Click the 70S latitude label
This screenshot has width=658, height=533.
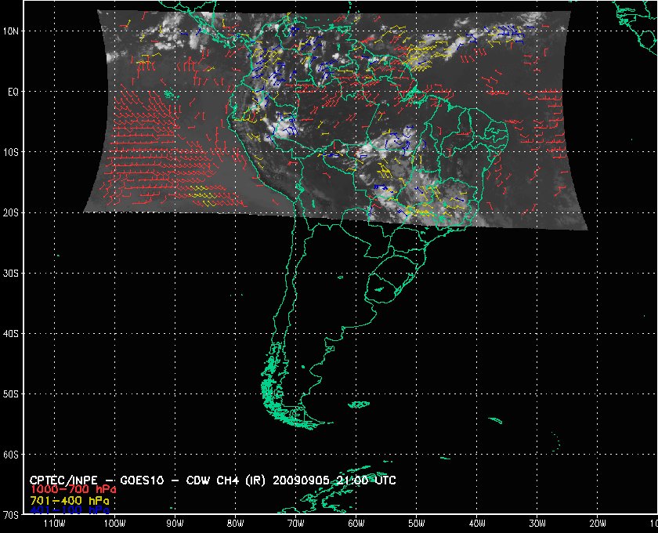point(10,515)
